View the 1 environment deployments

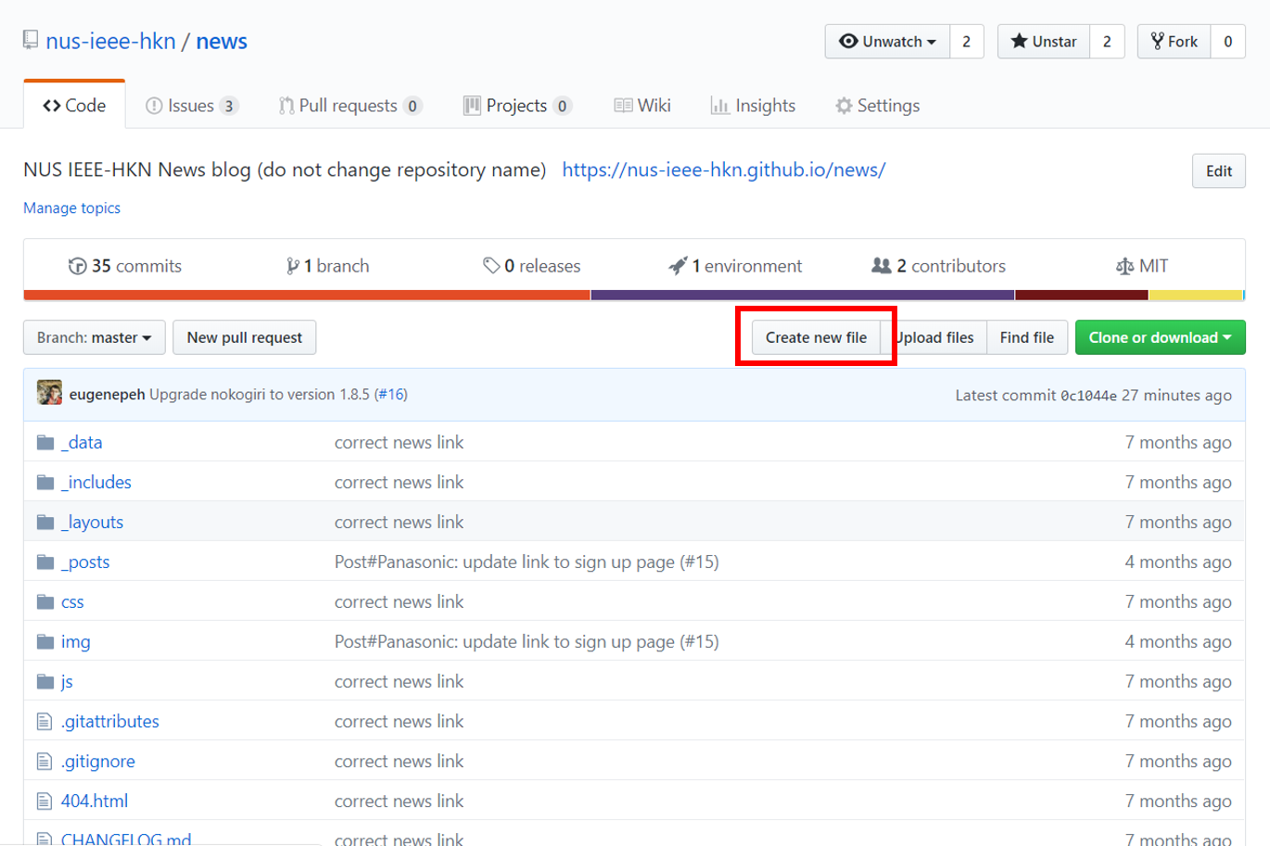tap(735, 266)
